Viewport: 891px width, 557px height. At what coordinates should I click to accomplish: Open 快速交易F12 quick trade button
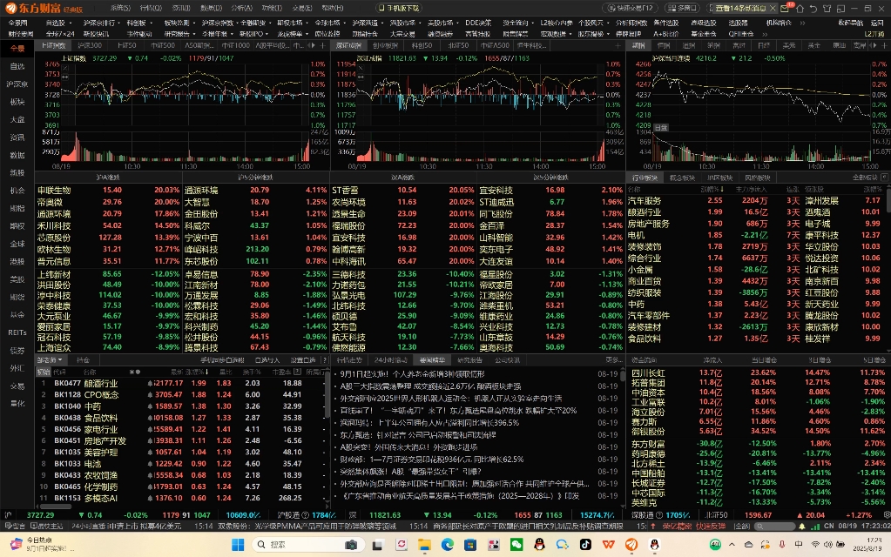(x=631, y=8)
